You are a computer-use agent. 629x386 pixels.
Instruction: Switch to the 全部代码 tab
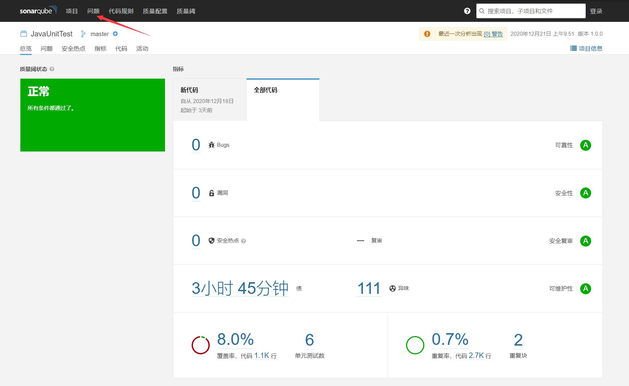point(283,100)
